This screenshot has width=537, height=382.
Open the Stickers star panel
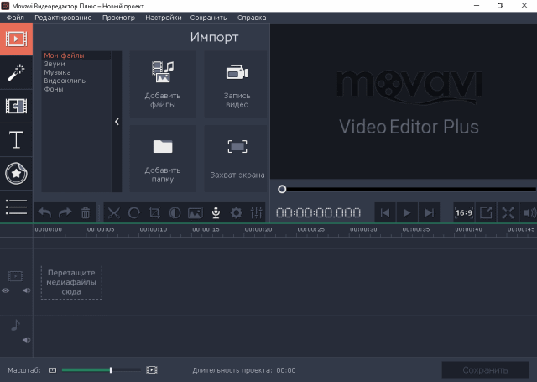(x=16, y=173)
